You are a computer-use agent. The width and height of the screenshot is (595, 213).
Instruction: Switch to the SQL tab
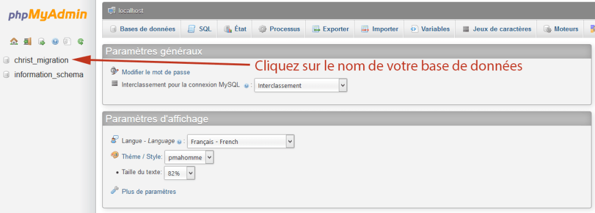point(200,29)
